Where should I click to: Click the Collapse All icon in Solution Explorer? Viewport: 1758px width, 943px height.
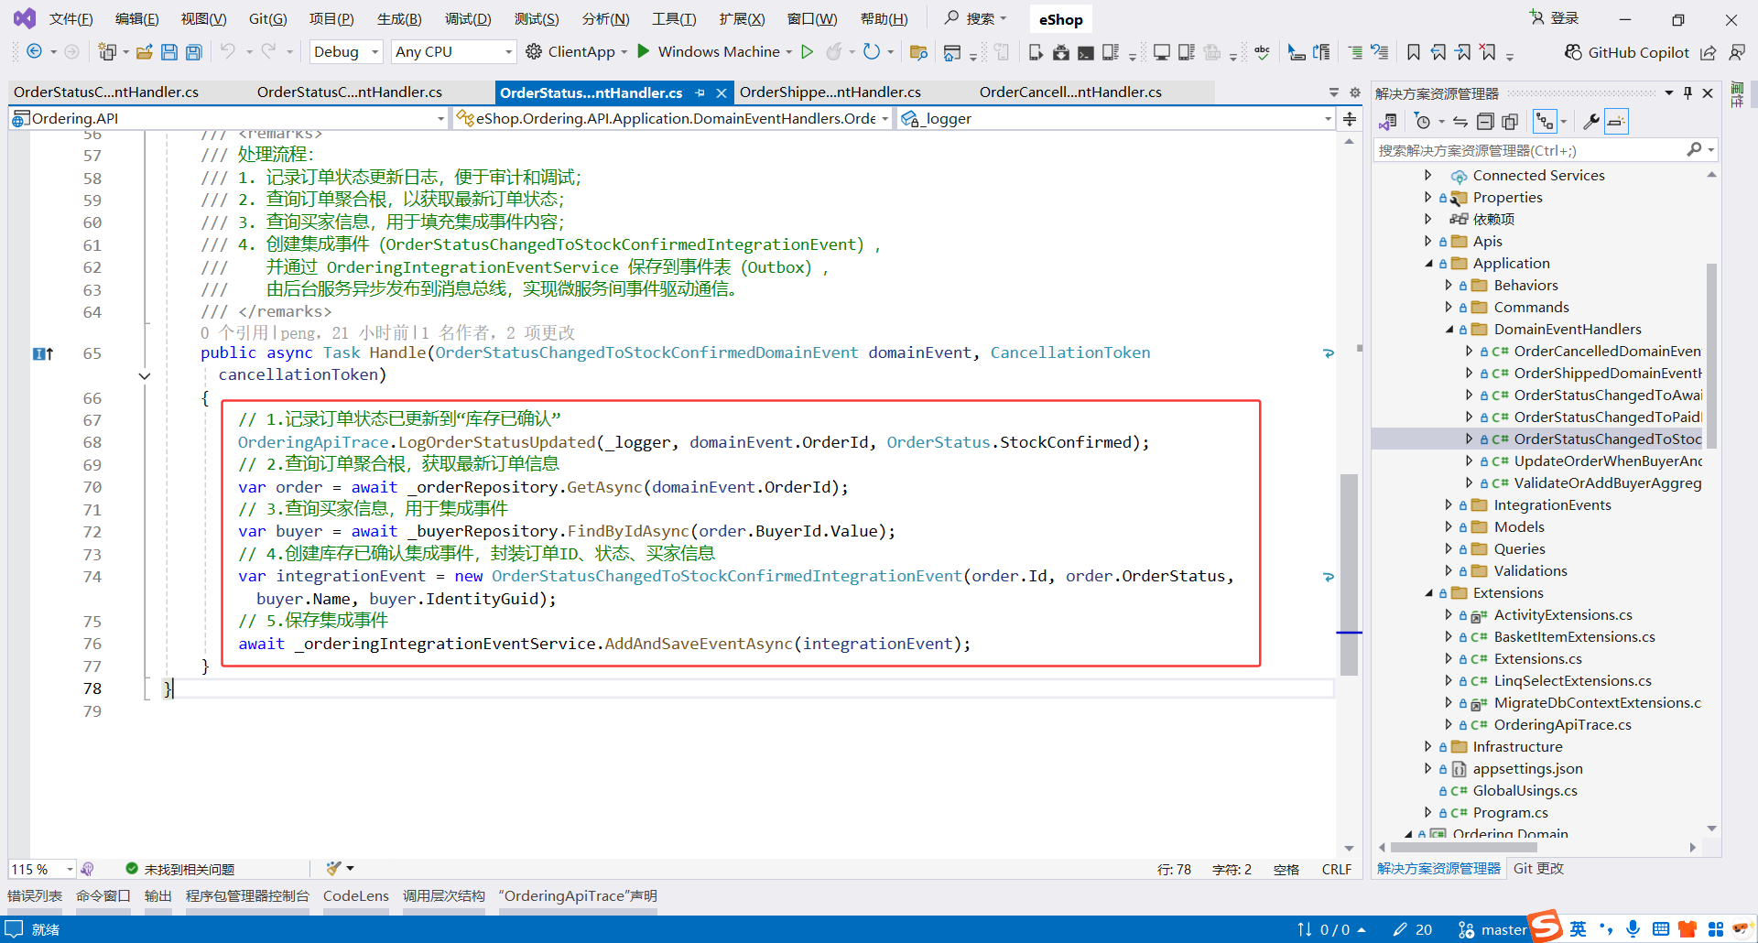click(1485, 122)
